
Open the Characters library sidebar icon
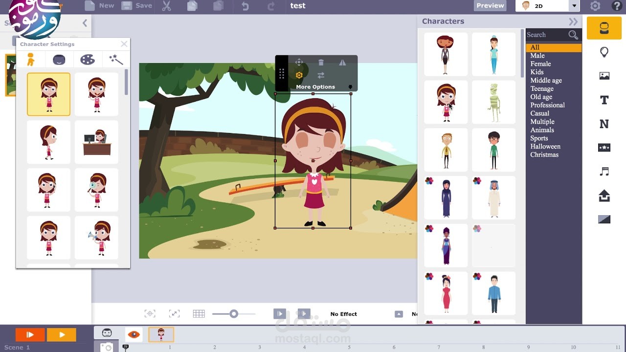click(604, 28)
